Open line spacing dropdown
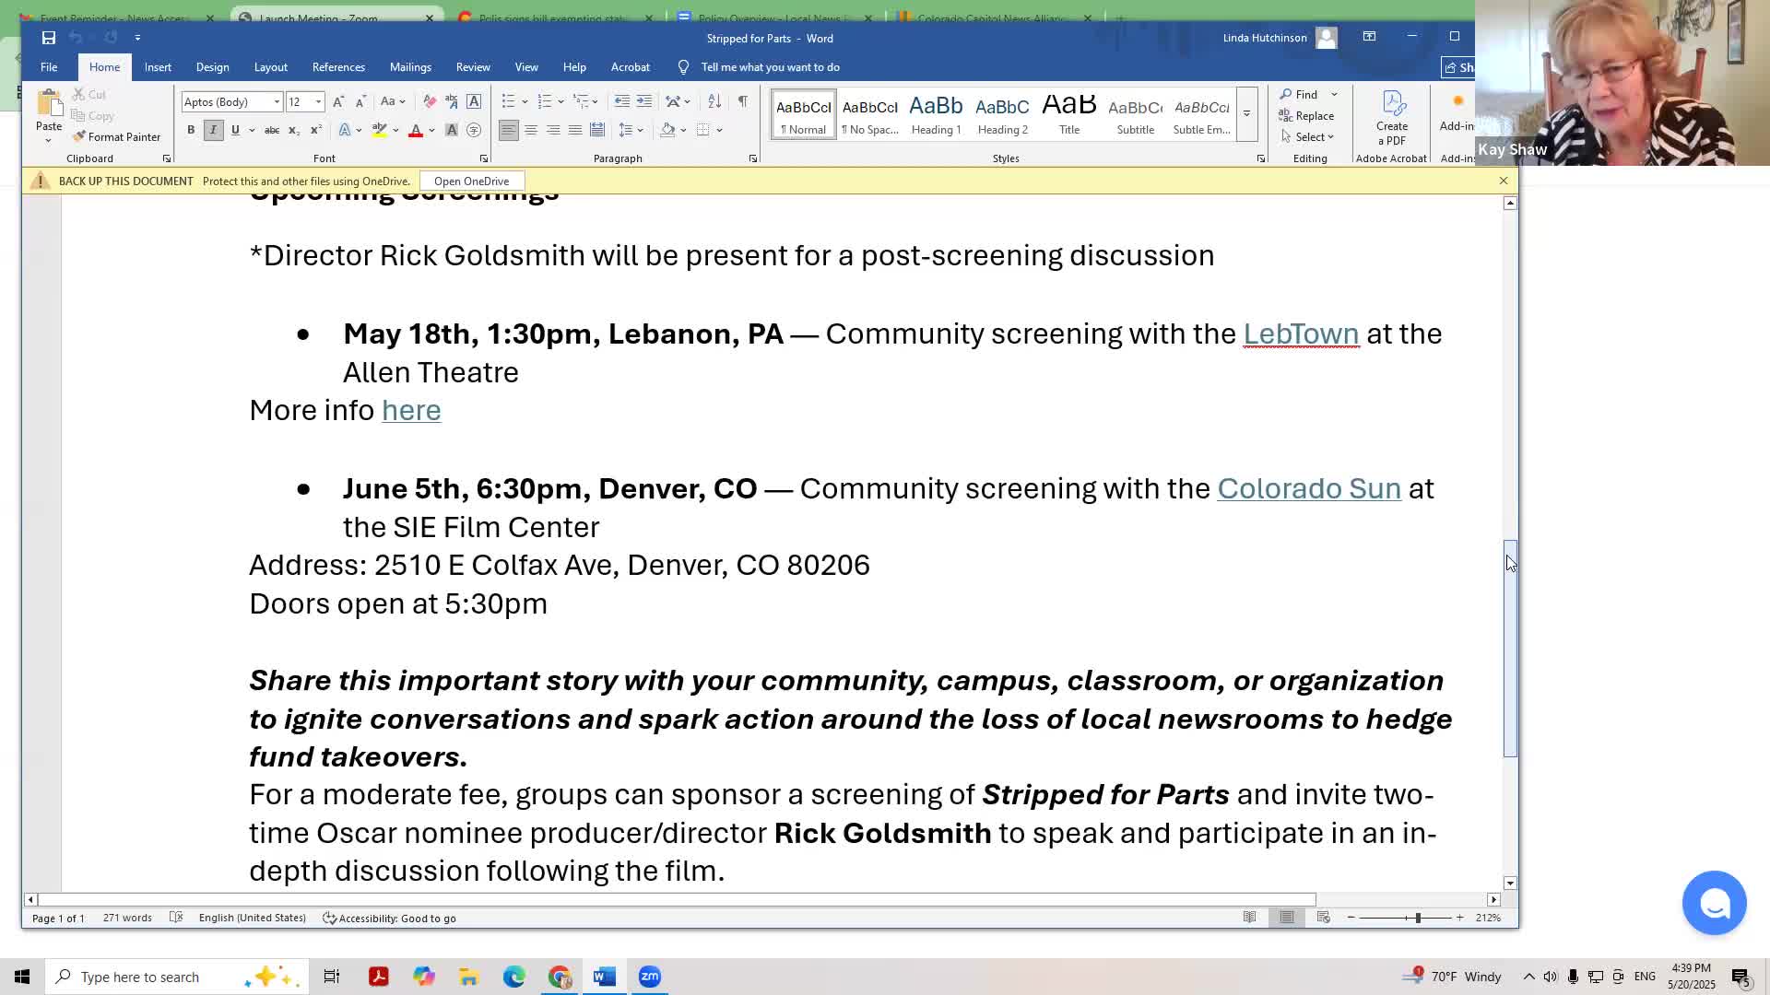 coord(631,130)
